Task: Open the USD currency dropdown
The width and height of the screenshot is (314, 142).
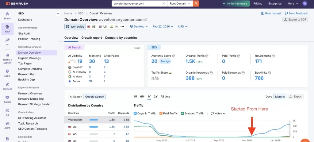Action: pos(183,26)
